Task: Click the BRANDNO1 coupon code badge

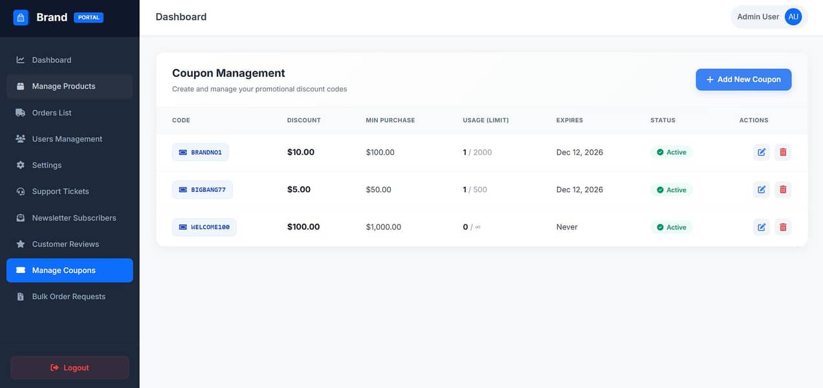Action: (201, 152)
